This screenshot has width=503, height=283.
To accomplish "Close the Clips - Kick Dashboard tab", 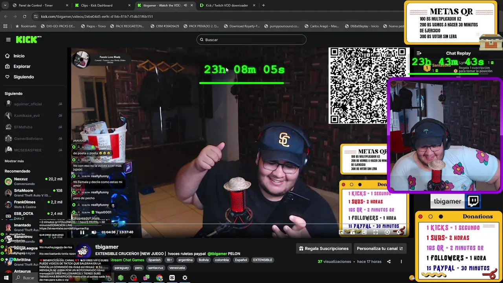I will pos(129,6).
